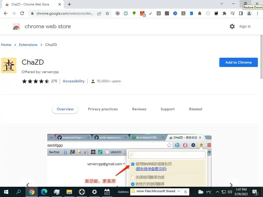Switch to the Related tab
Screen dimensions: 263x197
[195, 109]
